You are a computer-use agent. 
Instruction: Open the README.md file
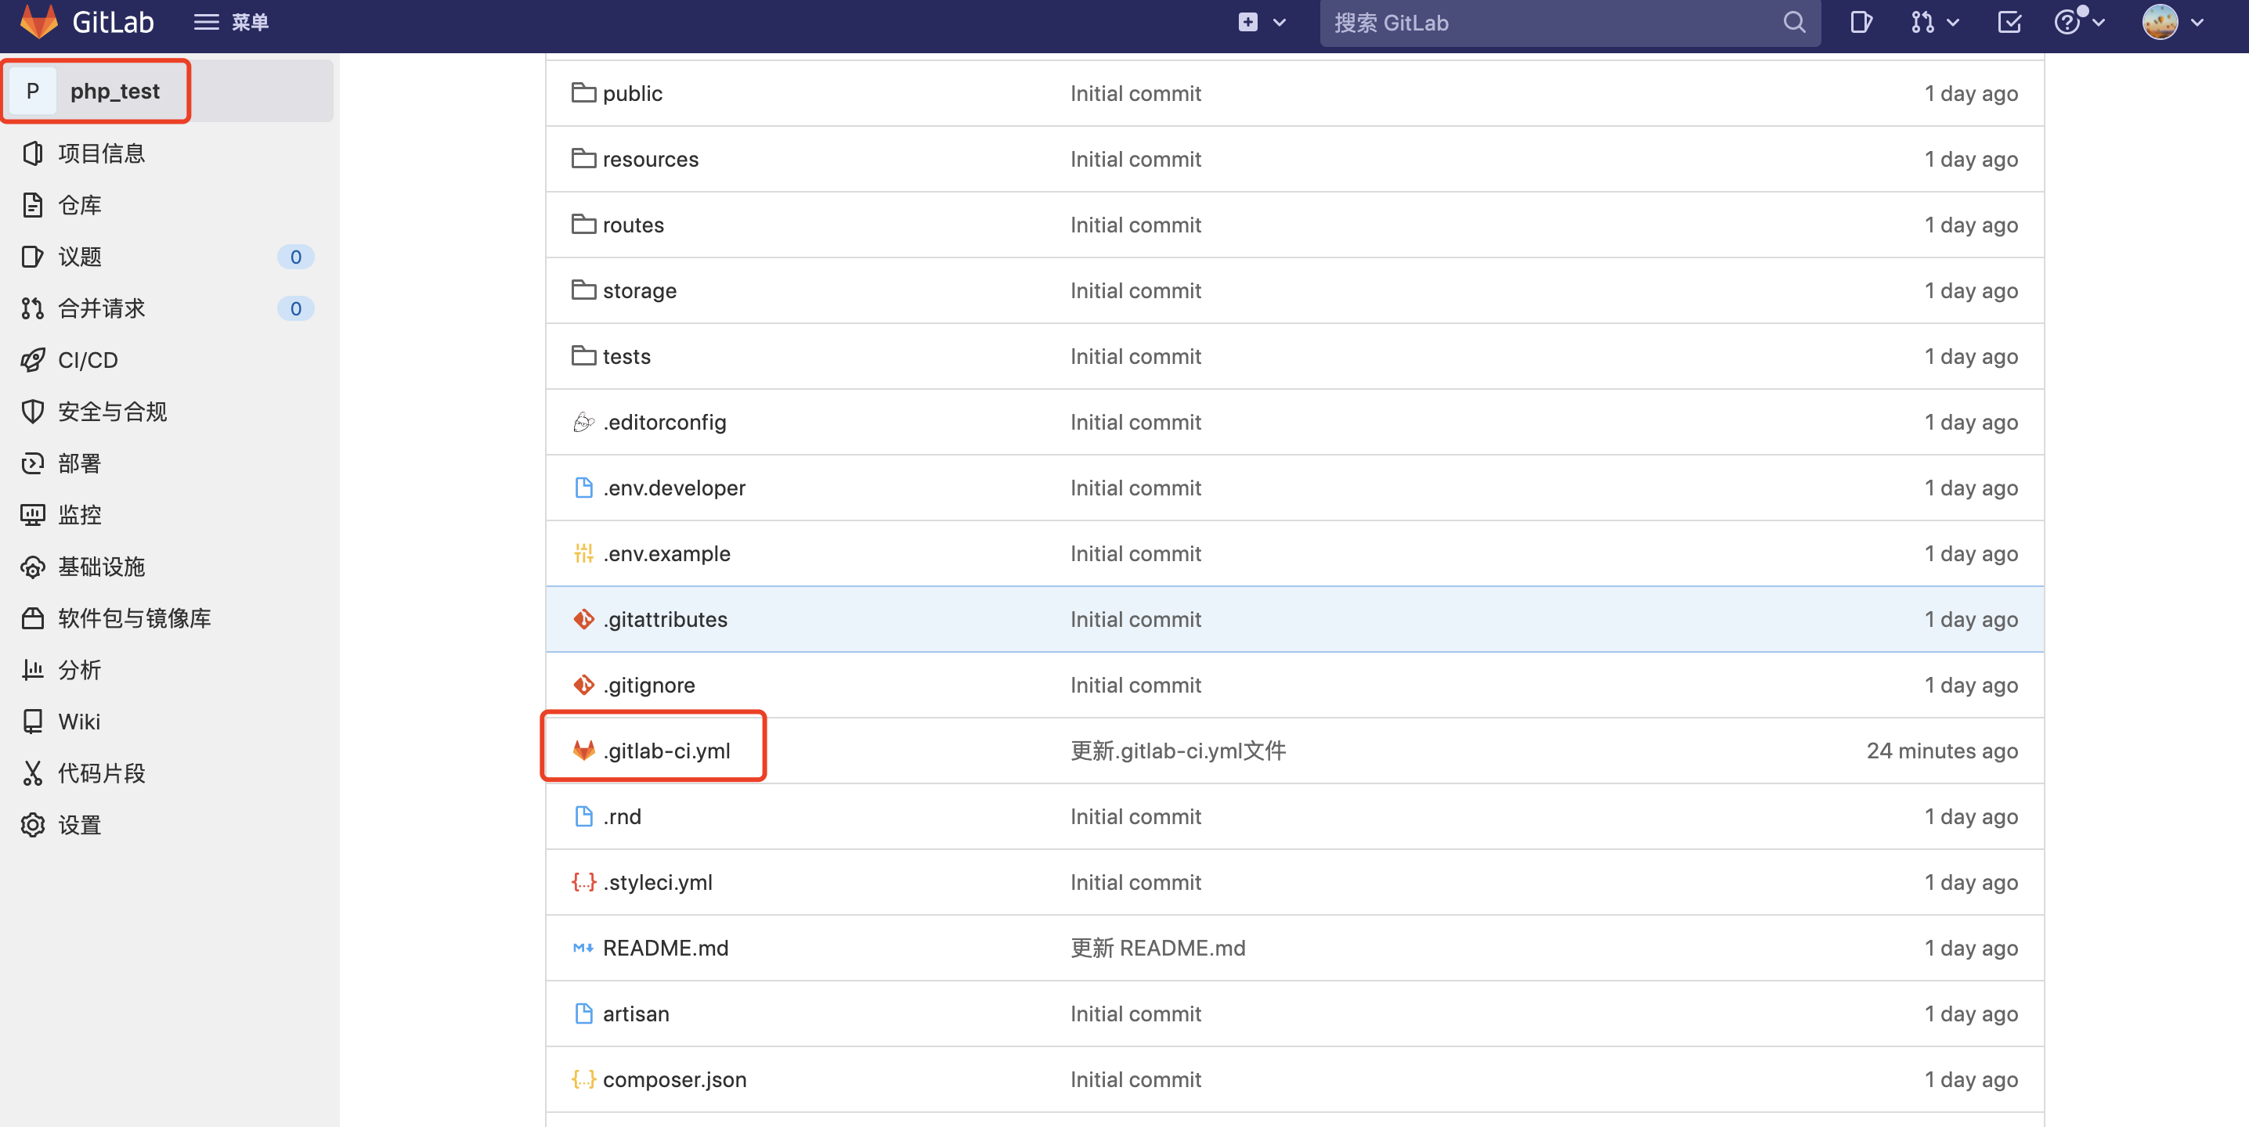coord(666,949)
